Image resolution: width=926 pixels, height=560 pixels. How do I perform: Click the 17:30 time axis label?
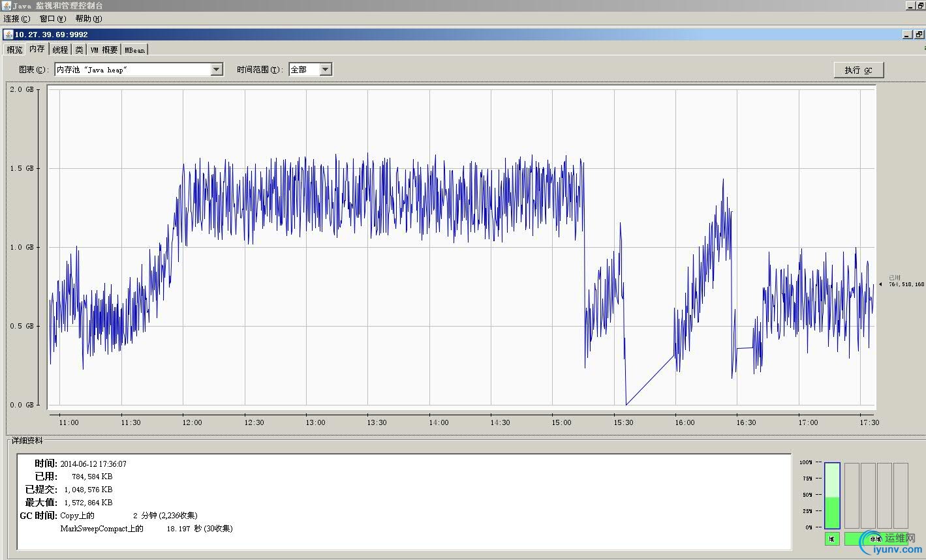click(x=869, y=422)
